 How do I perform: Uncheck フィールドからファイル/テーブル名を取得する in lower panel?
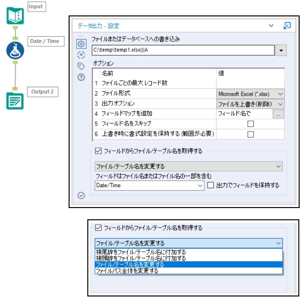point(98,228)
